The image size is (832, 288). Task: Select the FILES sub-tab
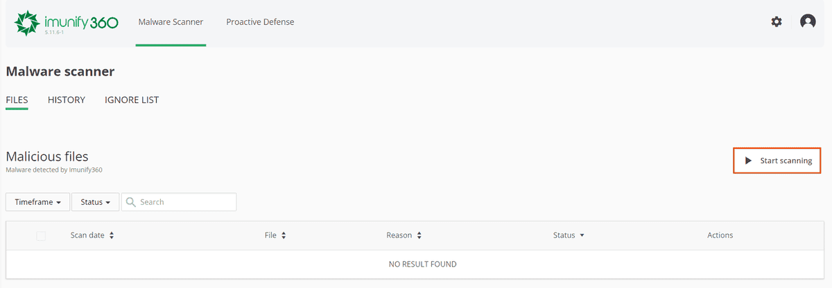(x=17, y=100)
